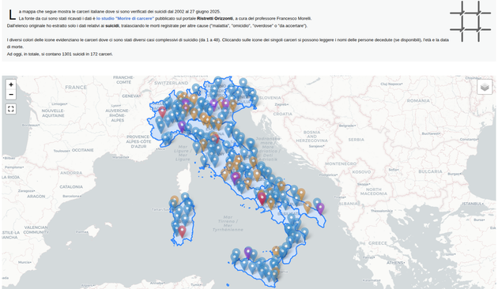Click the "ANDORRA" map label

point(71,173)
